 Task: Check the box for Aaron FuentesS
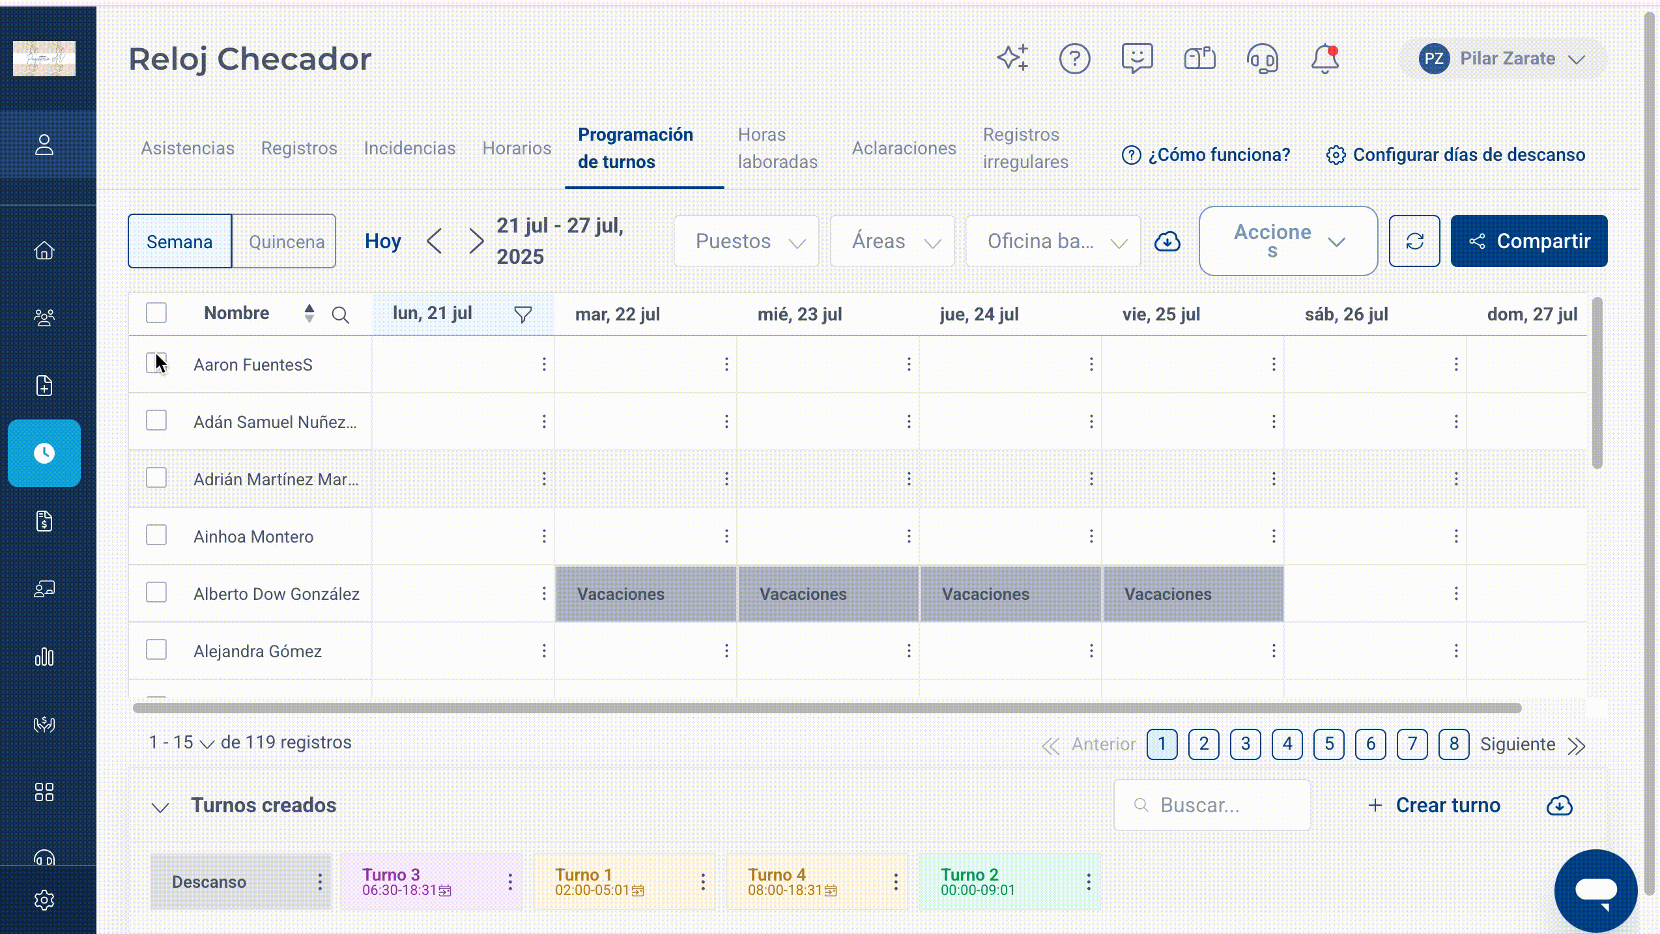pyautogui.click(x=156, y=363)
